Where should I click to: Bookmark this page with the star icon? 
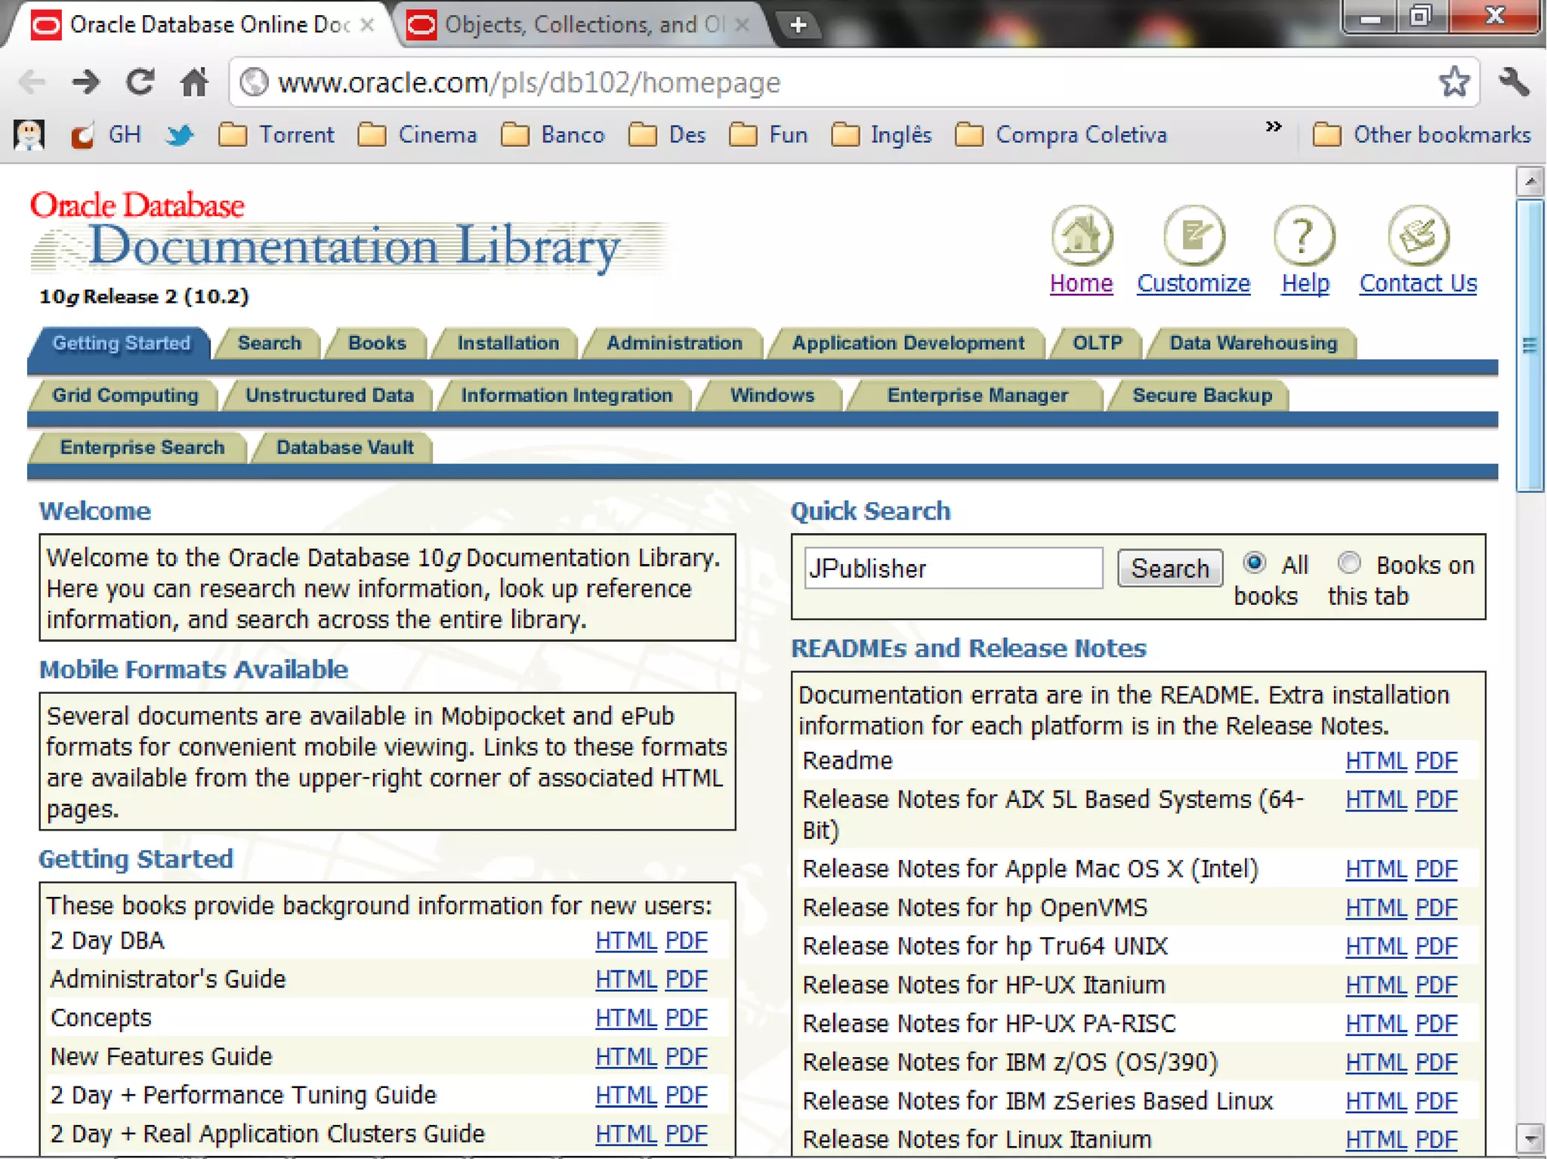[1453, 82]
